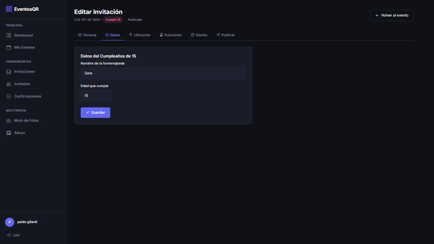
Task: Click the Edad que cumple field
Action: 96,96
